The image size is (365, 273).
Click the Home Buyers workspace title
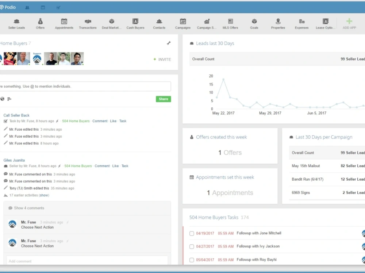(x=14, y=43)
